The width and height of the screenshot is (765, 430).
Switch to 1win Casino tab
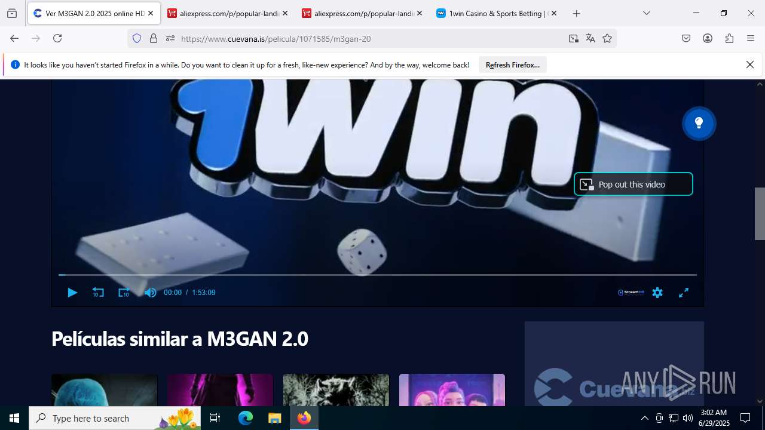[497, 13]
